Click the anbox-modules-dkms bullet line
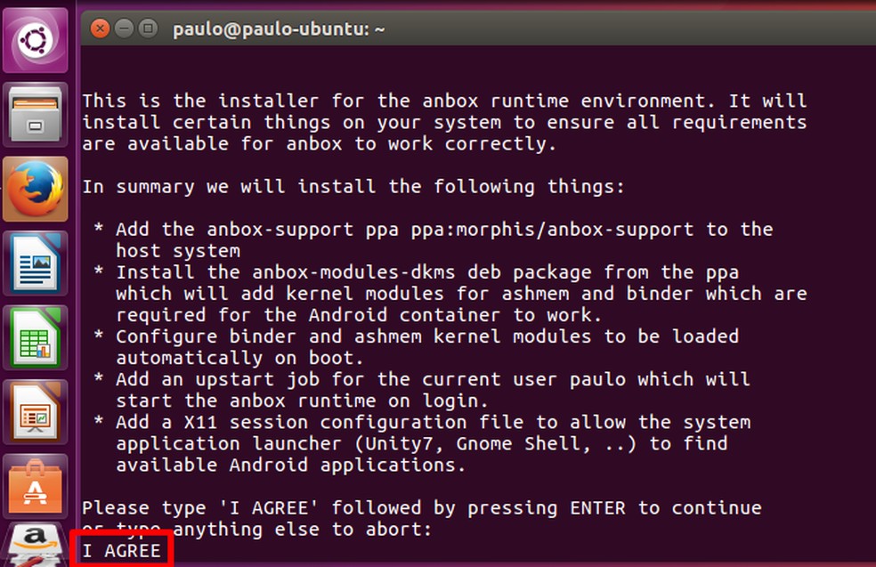Viewport: 876px width, 567px height. (x=427, y=272)
